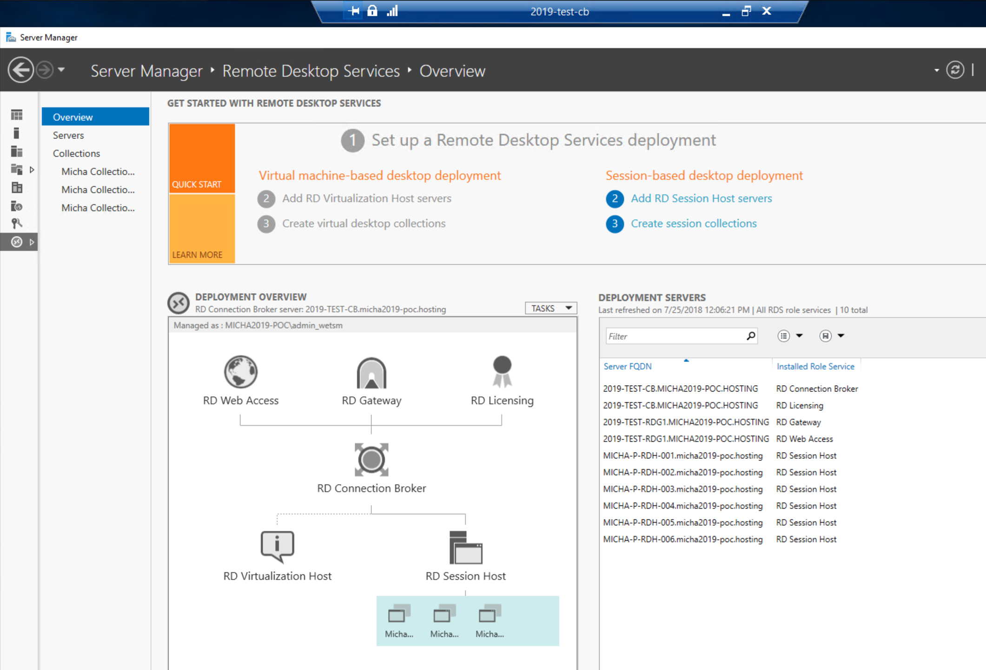Screen dimensions: 986x670
Task: Open the Collections page
Action: [76, 153]
